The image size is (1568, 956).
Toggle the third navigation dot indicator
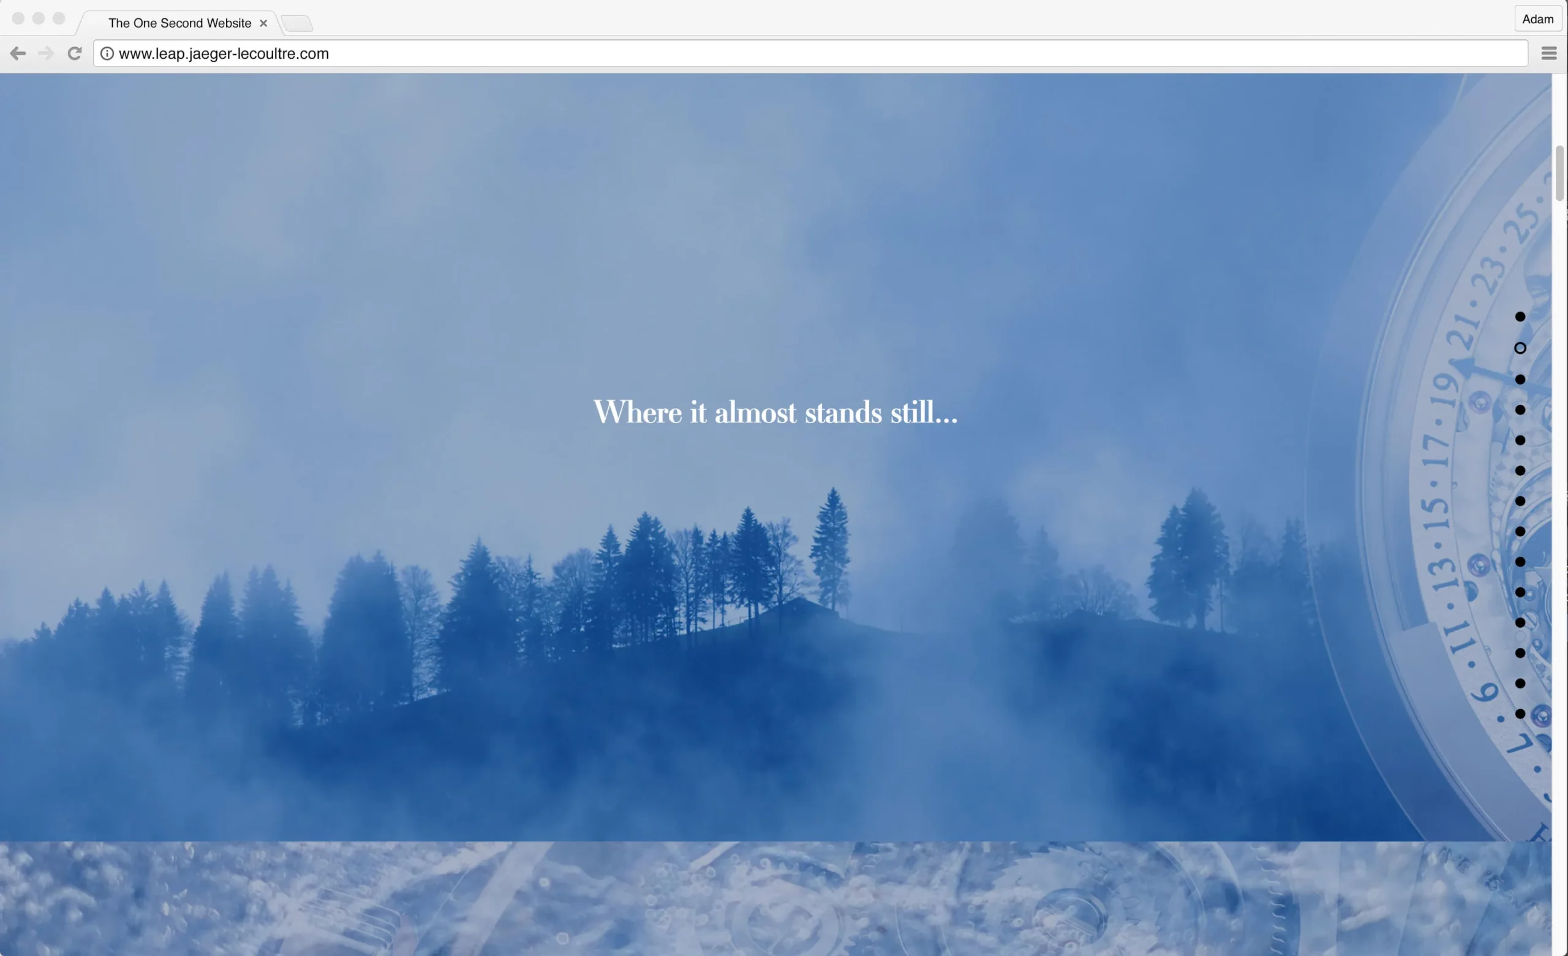coord(1520,378)
